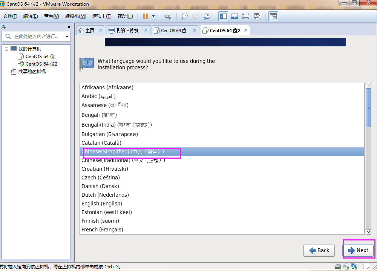Screen dimensions: 377x271
Task: Select Chinese(Simplified) in the language list
Action: tap(222, 152)
